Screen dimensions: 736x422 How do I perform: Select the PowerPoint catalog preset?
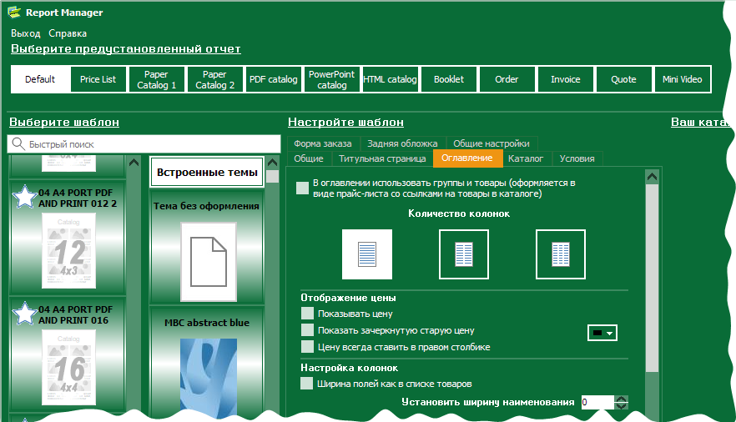(x=332, y=79)
